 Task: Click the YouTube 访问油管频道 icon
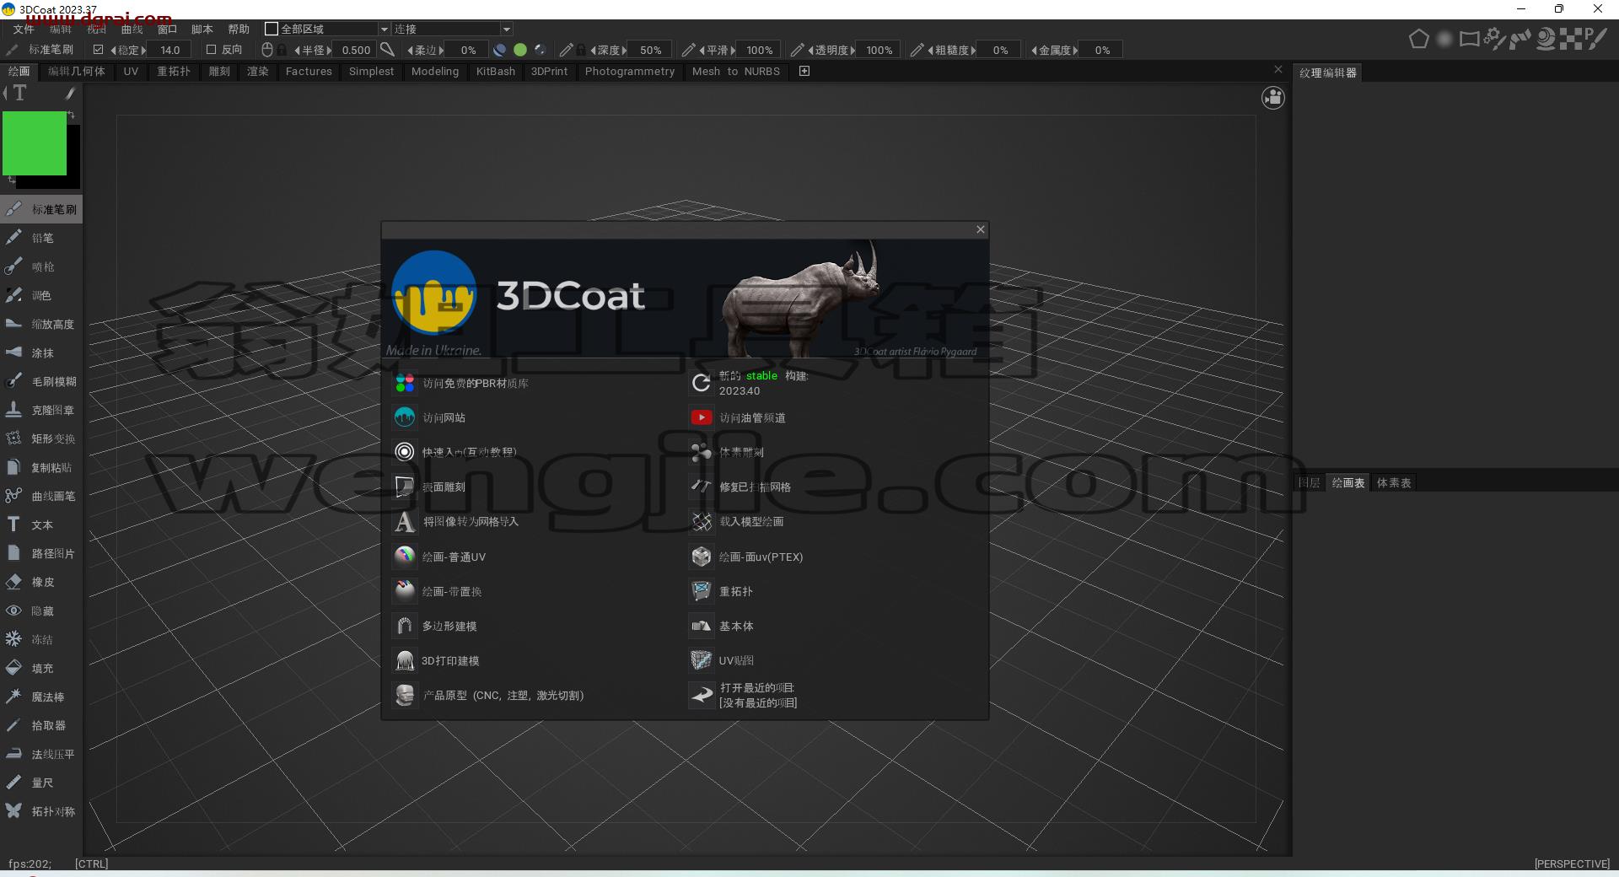(x=701, y=417)
